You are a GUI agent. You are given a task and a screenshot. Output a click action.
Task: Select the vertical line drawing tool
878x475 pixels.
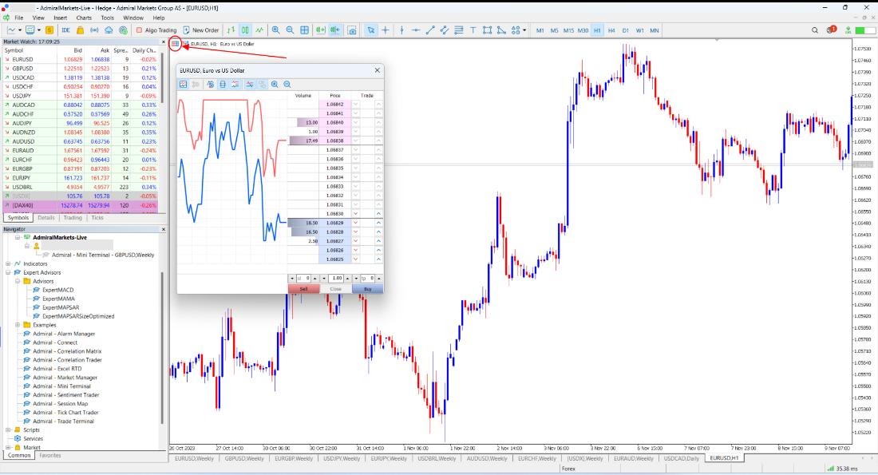(401, 30)
